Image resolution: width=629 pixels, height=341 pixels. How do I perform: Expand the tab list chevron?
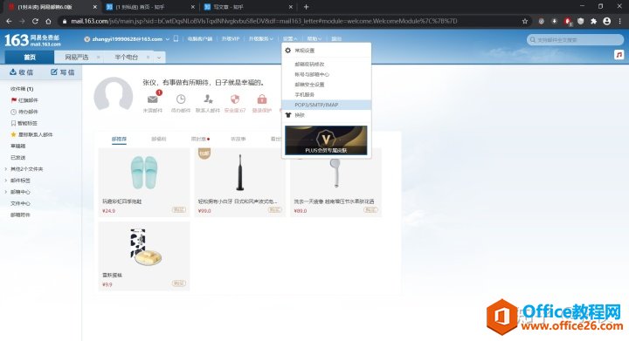point(159,58)
